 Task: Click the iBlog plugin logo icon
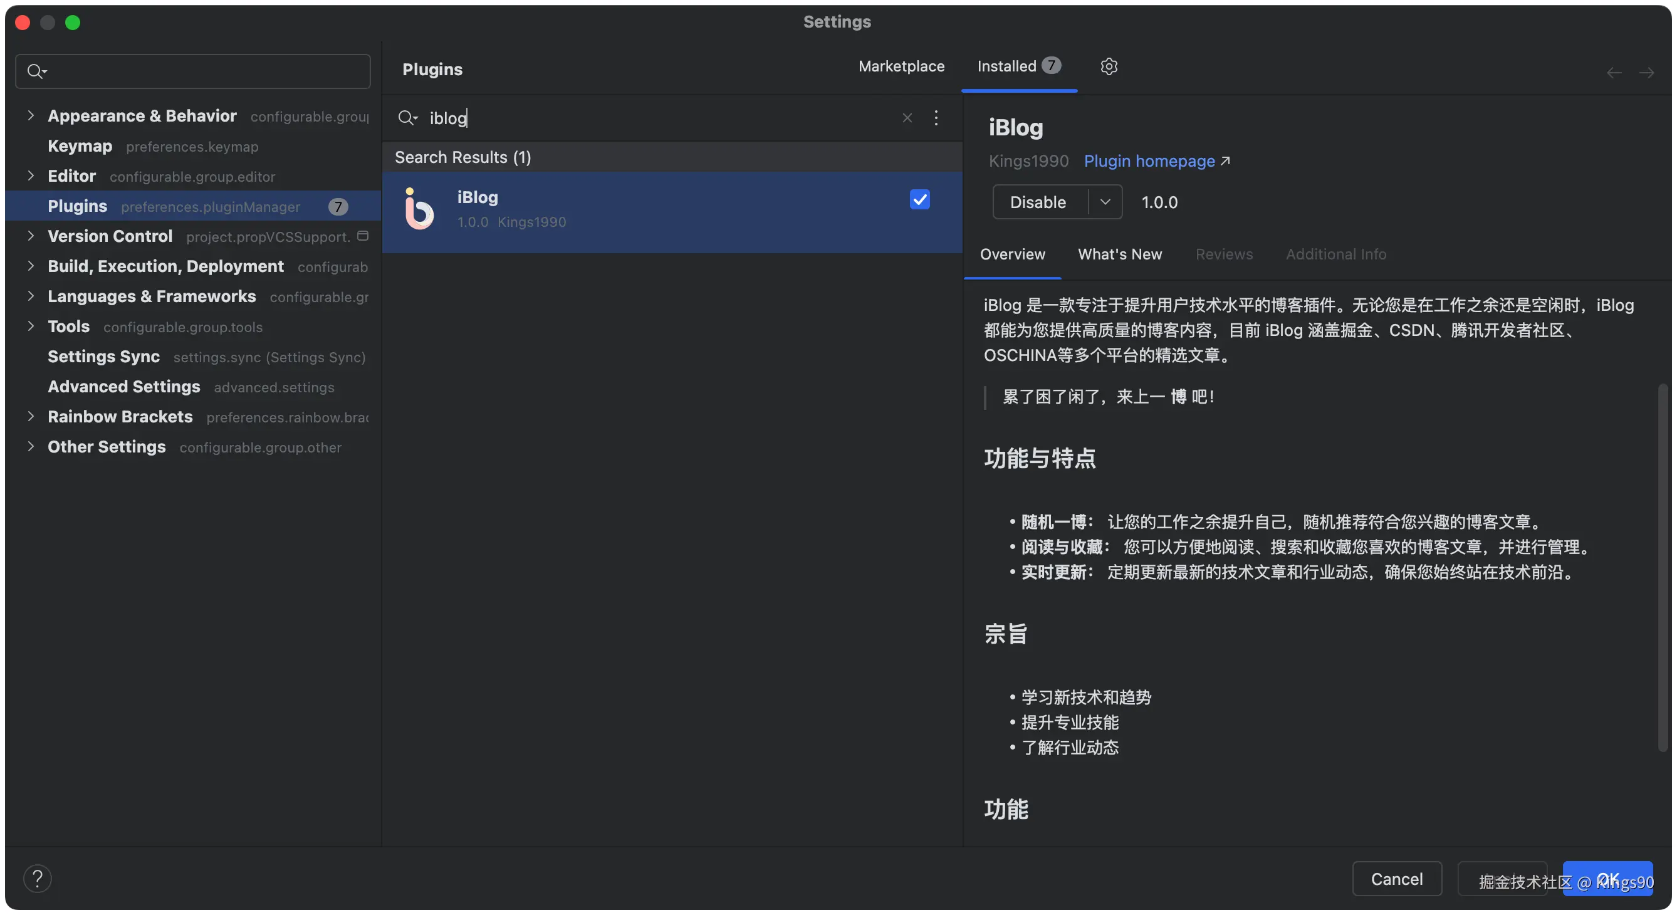coord(419,209)
